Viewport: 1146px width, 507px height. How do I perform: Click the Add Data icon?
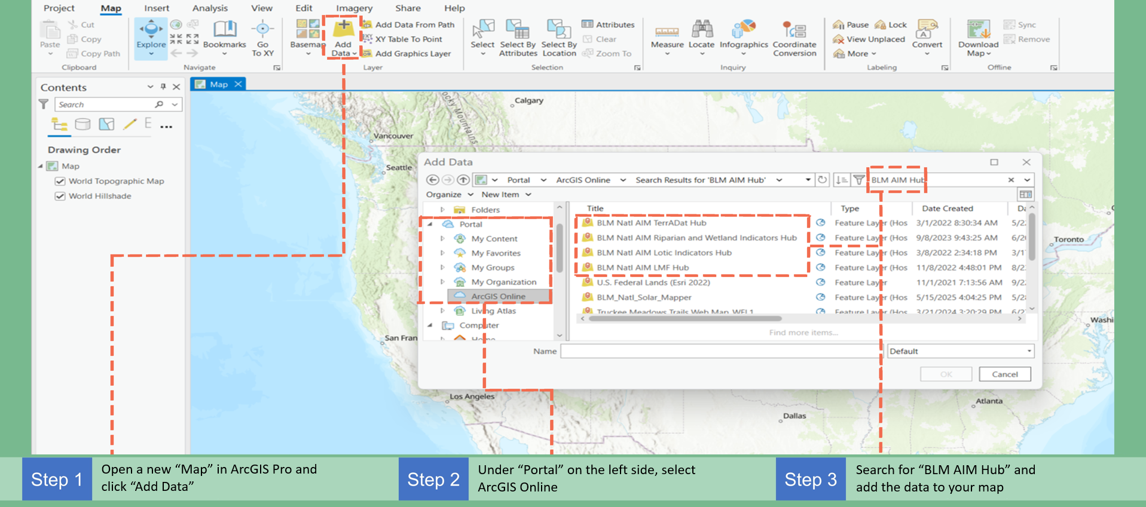click(x=343, y=29)
